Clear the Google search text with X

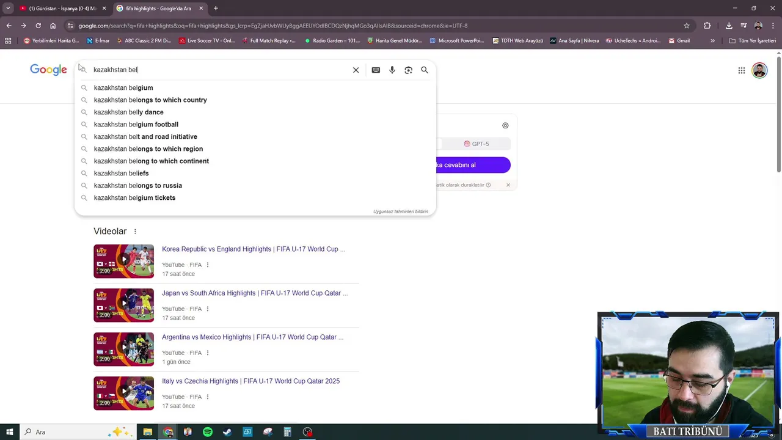(356, 70)
